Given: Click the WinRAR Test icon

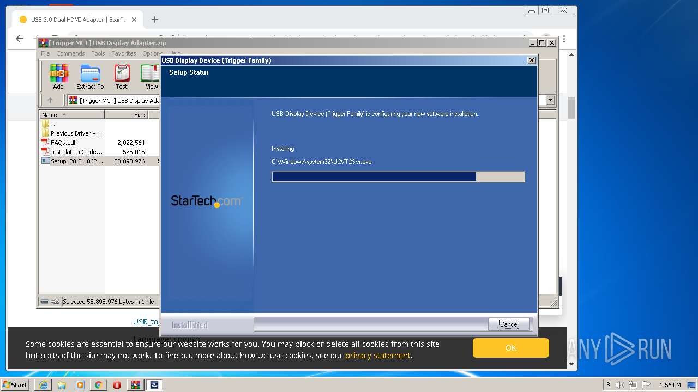Looking at the screenshot, I should (122, 77).
